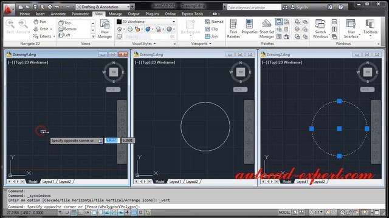Screen dimensions: 389x218
Task: Select the Pan tool
Action: click(x=40, y=22)
